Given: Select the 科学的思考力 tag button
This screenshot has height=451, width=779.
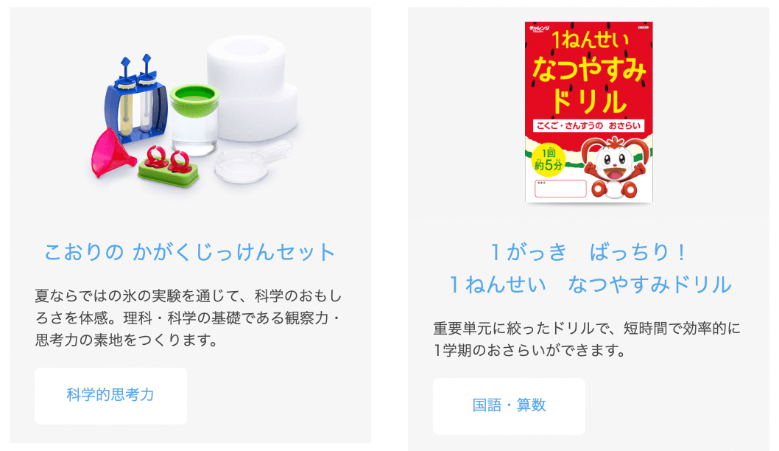Looking at the screenshot, I should pyautogui.click(x=110, y=396).
